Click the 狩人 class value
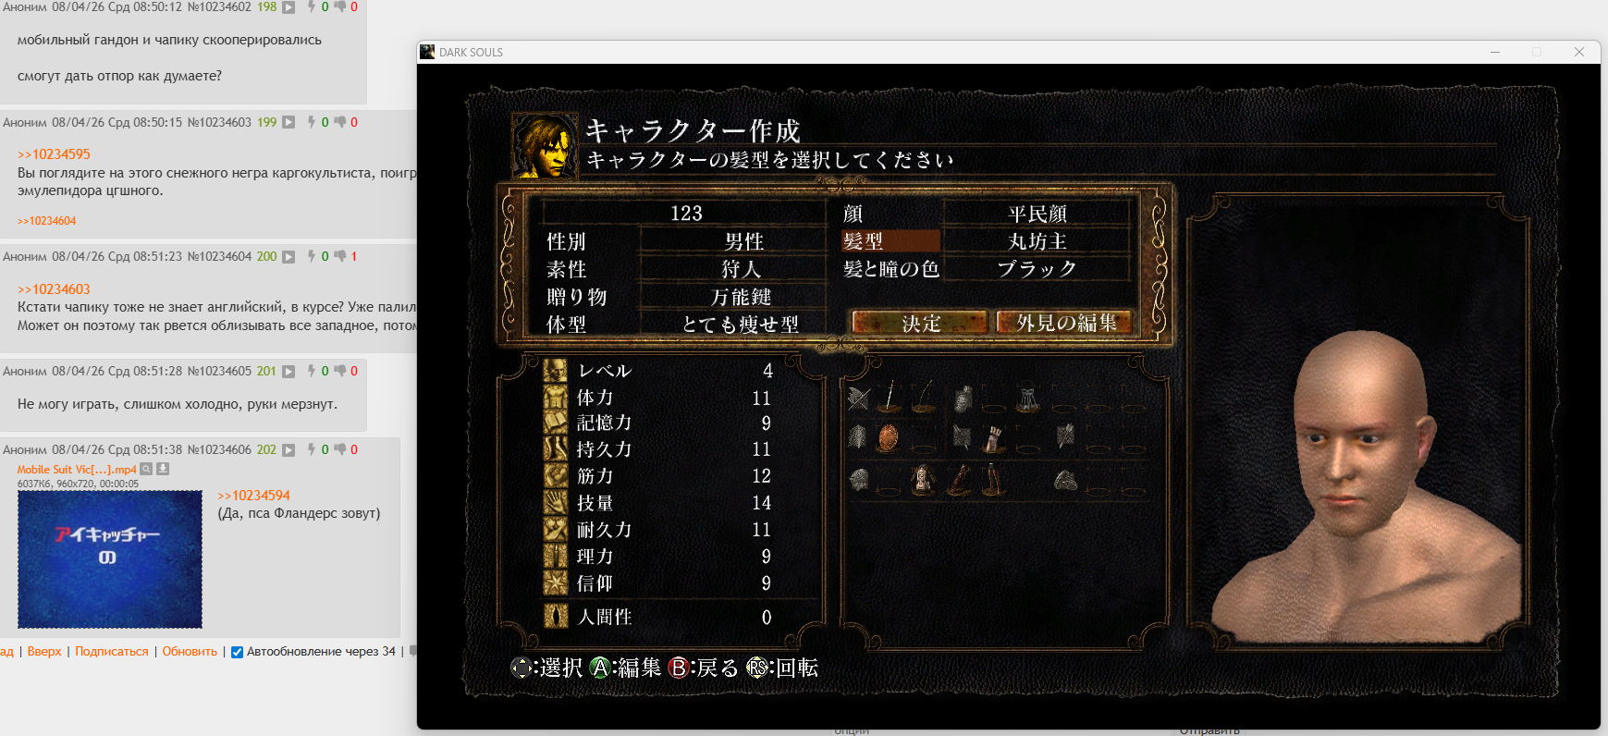The image size is (1608, 736). pyautogui.click(x=742, y=269)
